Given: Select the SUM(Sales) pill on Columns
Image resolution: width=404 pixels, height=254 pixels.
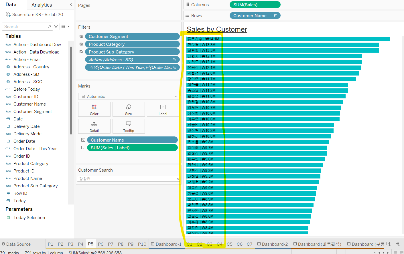Looking at the screenshot, I should (255, 5).
